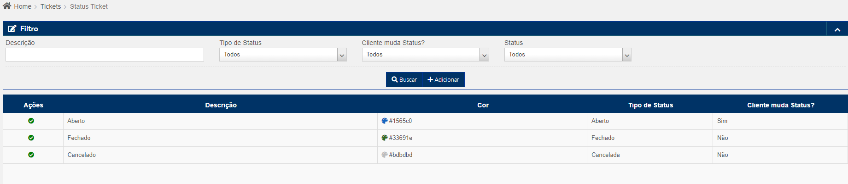This screenshot has width=848, height=184.
Task: Click green check icon for Fechado row
Action: click(31, 138)
